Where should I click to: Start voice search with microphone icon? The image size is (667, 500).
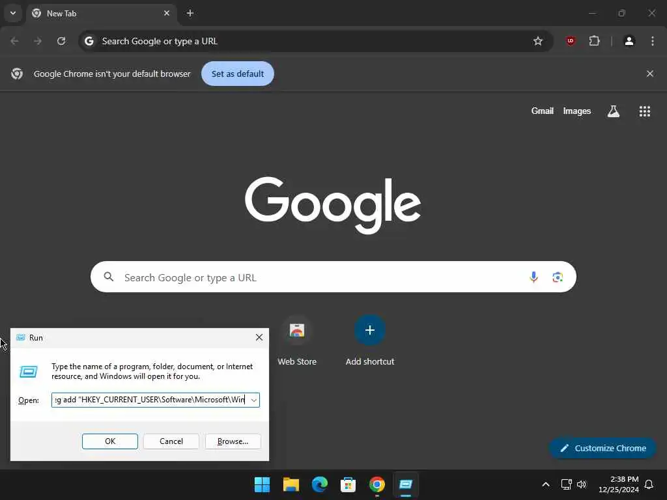533,277
